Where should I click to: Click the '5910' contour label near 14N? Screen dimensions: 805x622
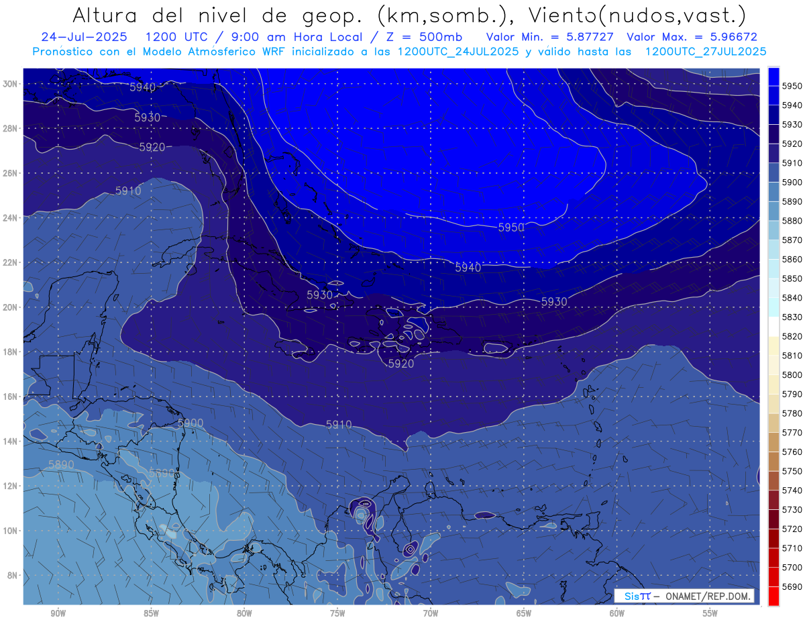339,424
